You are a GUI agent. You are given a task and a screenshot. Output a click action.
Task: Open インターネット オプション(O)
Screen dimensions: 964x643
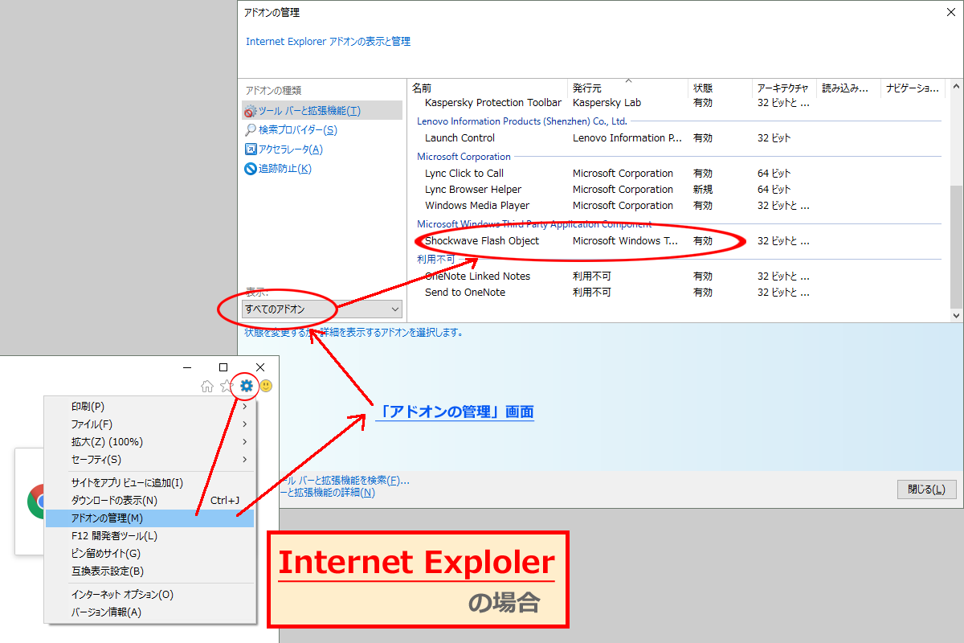(149, 595)
